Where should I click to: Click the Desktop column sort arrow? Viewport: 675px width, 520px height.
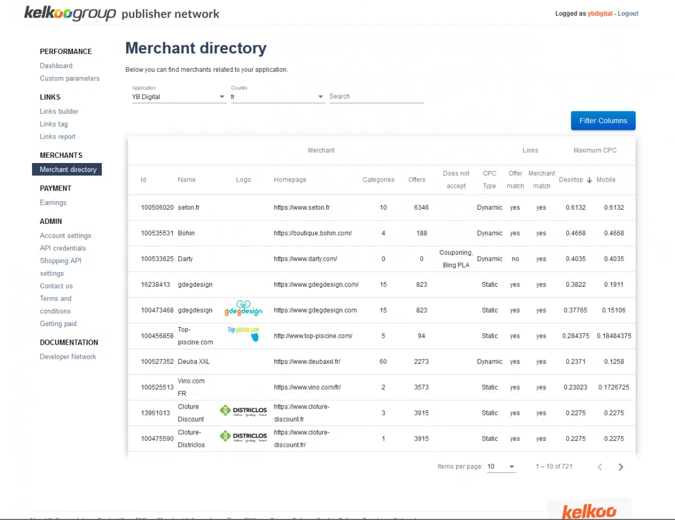pyautogui.click(x=589, y=180)
